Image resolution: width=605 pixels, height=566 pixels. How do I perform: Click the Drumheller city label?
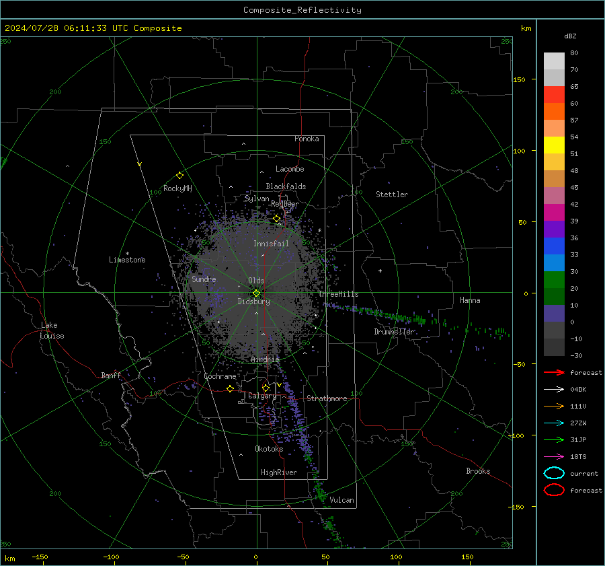coord(395,332)
